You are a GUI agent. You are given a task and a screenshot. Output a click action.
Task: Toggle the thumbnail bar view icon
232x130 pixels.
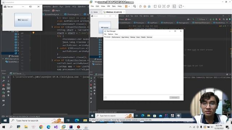click(159, 6)
